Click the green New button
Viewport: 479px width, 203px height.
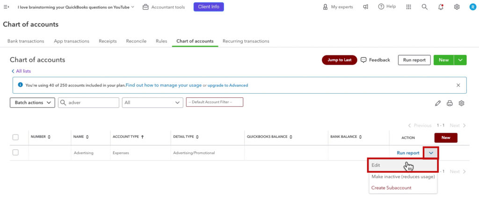pyautogui.click(x=443, y=60)
